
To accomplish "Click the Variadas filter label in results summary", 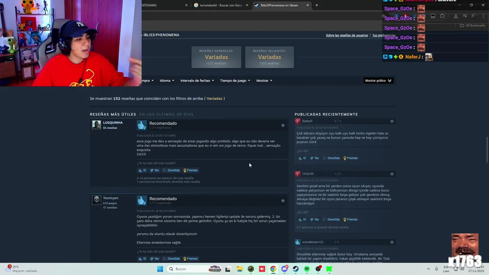I will (x=214, y=99).
